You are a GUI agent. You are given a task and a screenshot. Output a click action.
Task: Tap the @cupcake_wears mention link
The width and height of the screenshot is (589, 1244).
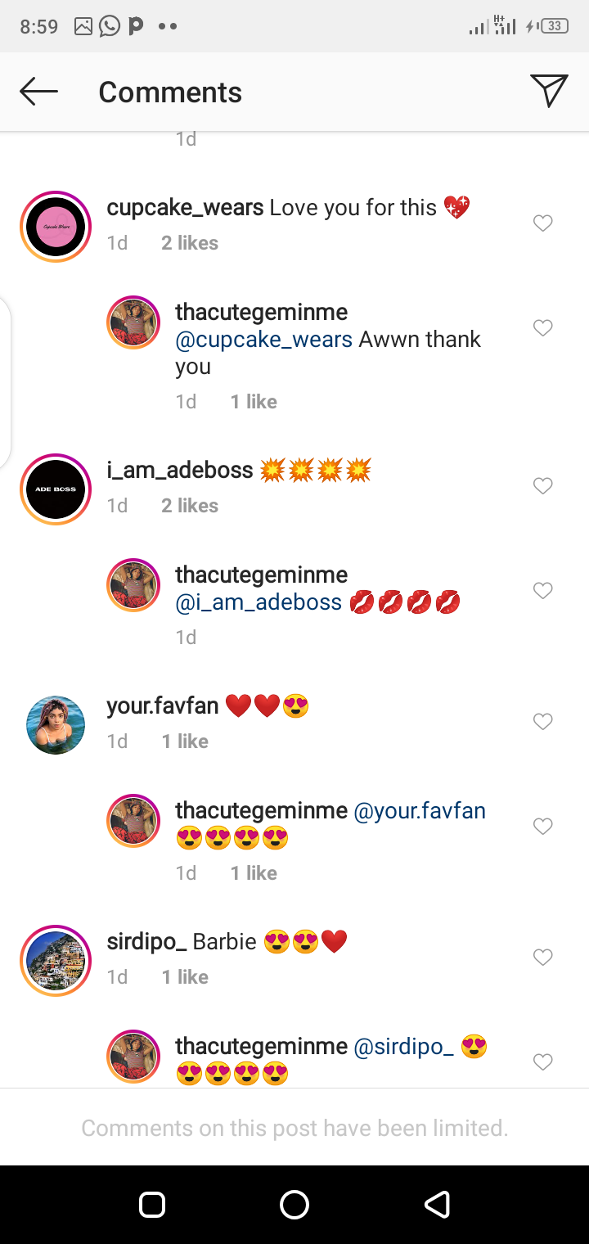coord(263,340)
